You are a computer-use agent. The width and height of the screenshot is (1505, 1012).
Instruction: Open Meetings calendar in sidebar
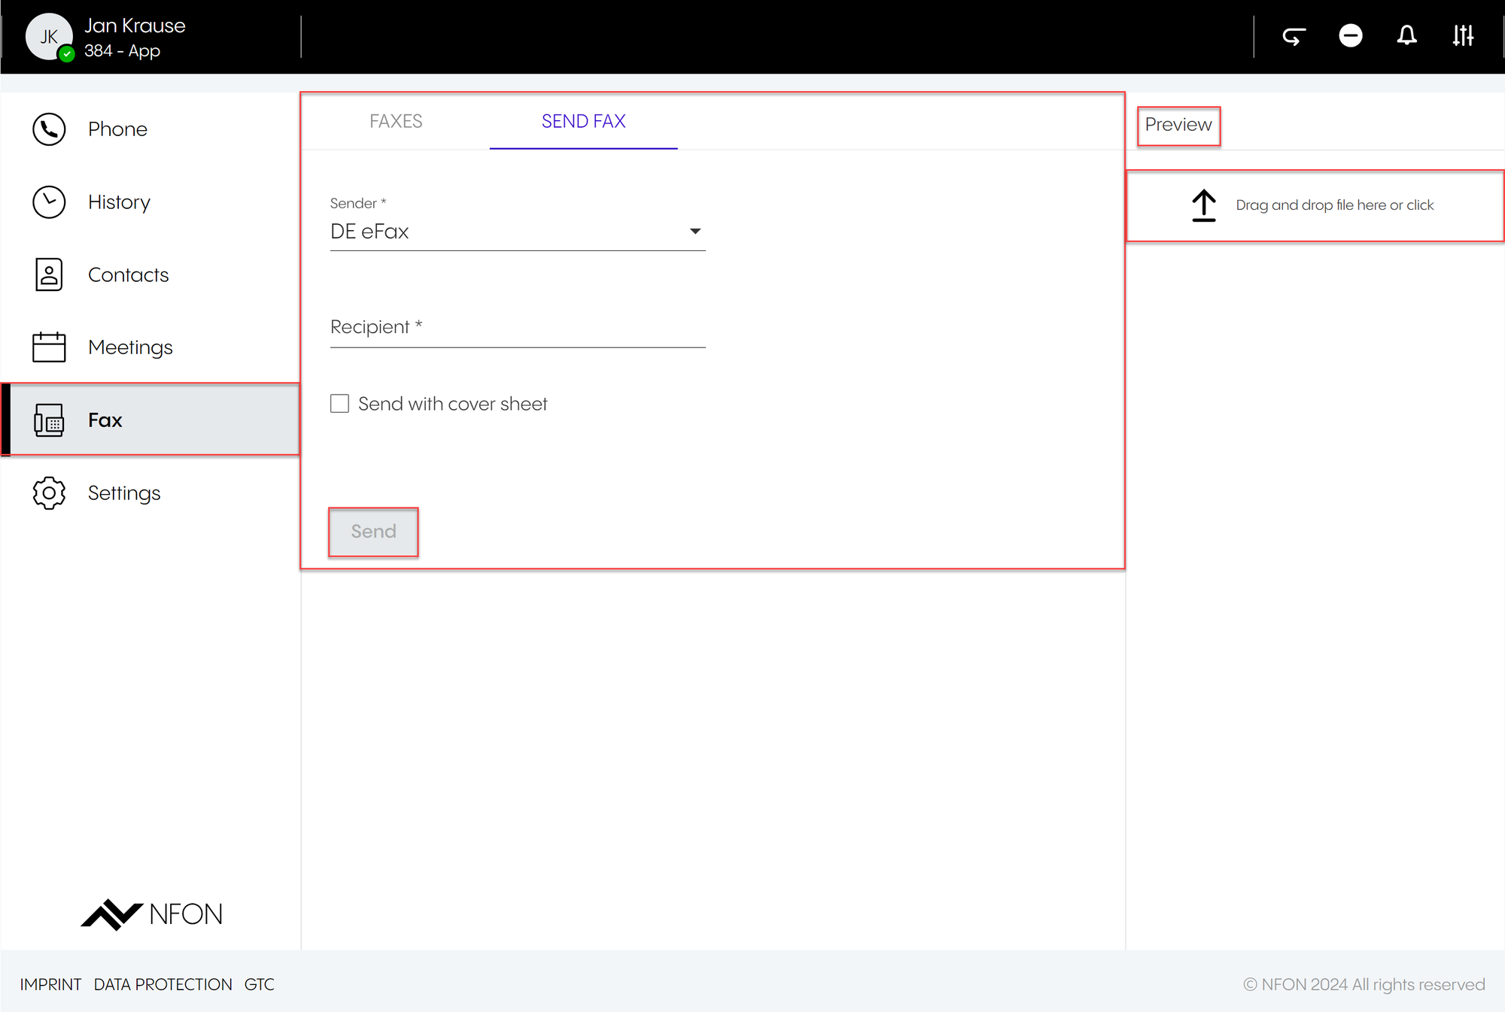tap(129, 347)
